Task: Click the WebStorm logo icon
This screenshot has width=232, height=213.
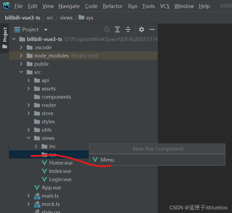Action: 6,6
